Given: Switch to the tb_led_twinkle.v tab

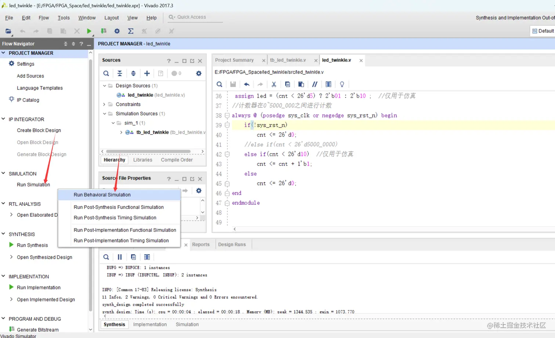Looking at the screenshot, I should tap(288, 60).
